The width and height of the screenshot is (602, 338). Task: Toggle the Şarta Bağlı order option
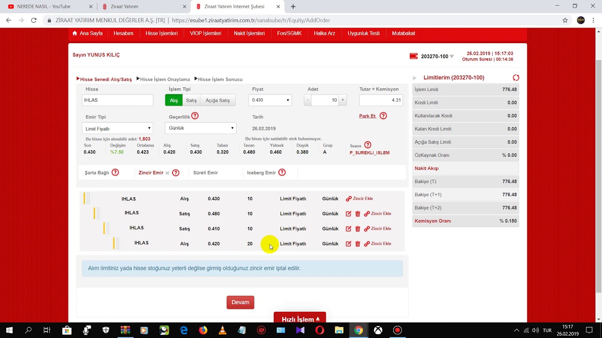point(97,173)
